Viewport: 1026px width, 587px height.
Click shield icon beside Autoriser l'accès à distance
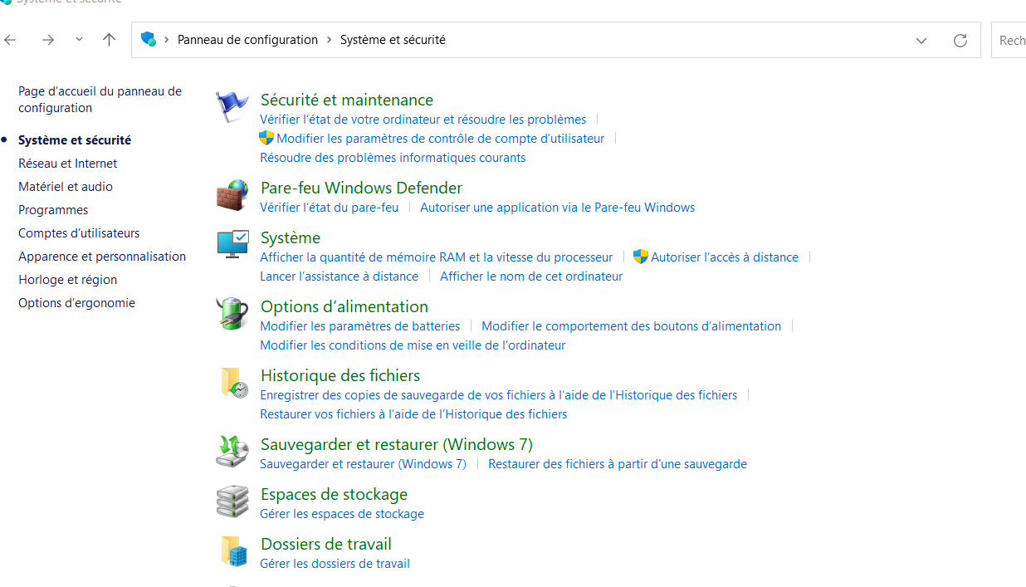coord(641,257)
